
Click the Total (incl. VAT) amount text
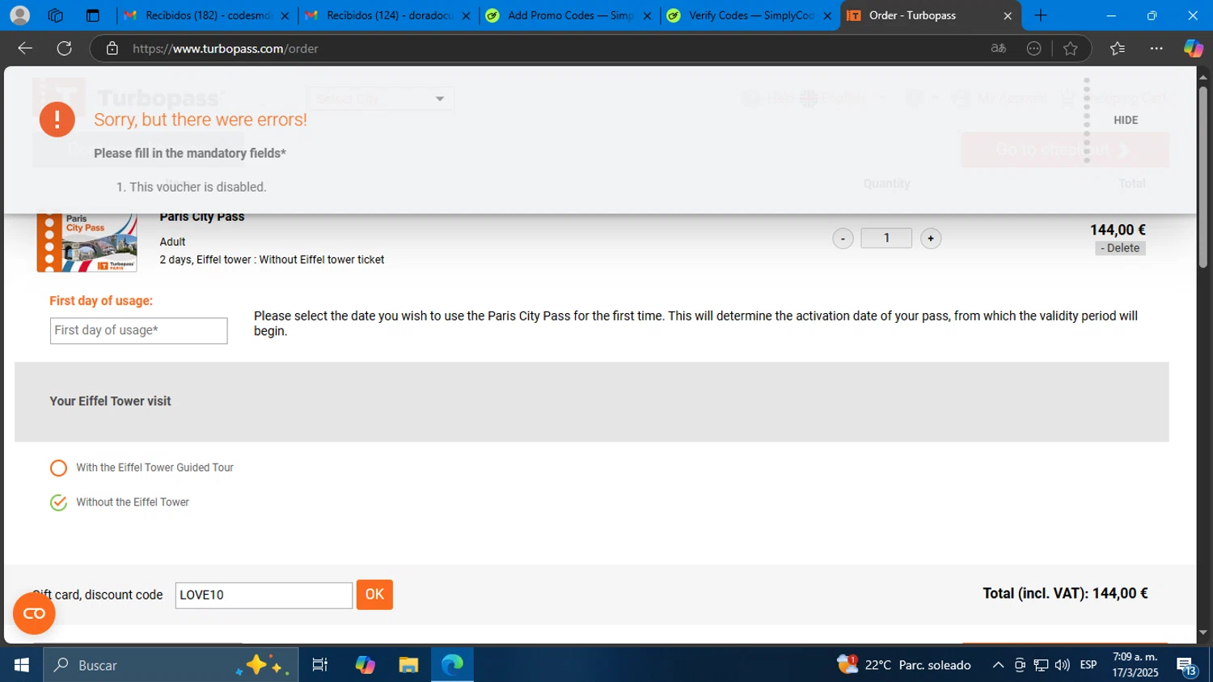[1065, 594]
